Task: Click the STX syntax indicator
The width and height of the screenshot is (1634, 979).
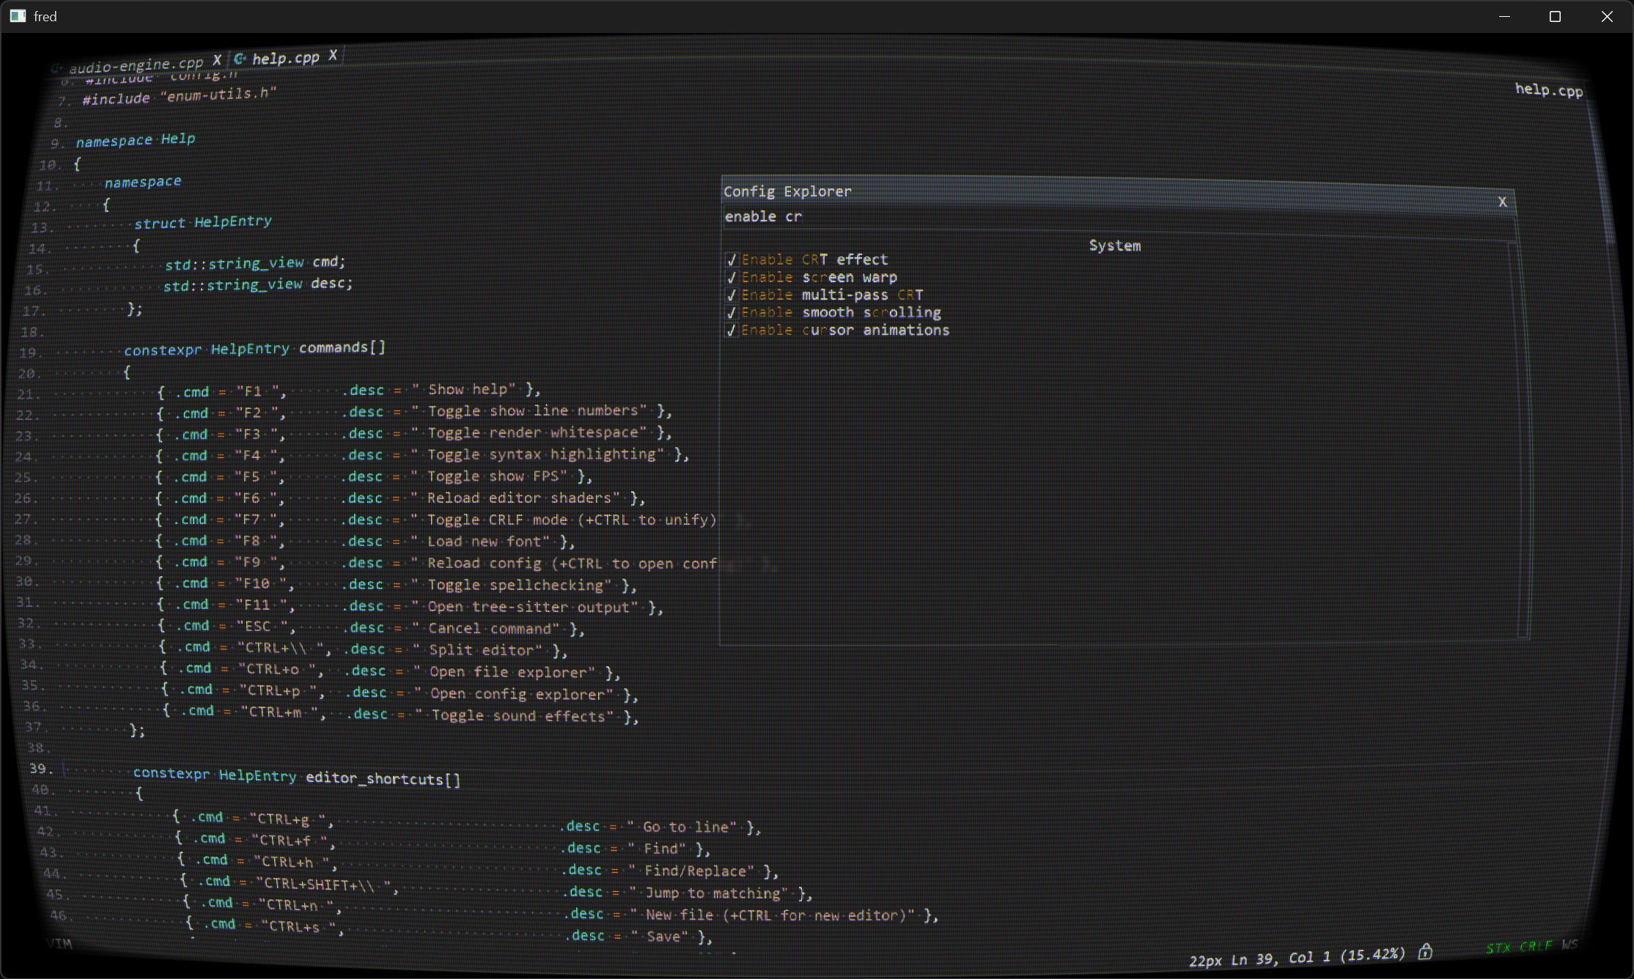Action: 1498,948
